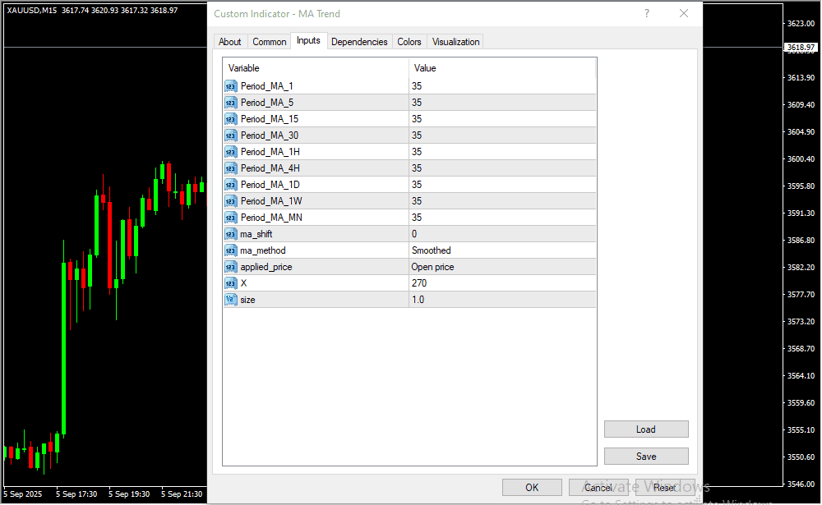Open the About tab
822x505 pixels.
(x=230, y=42)
